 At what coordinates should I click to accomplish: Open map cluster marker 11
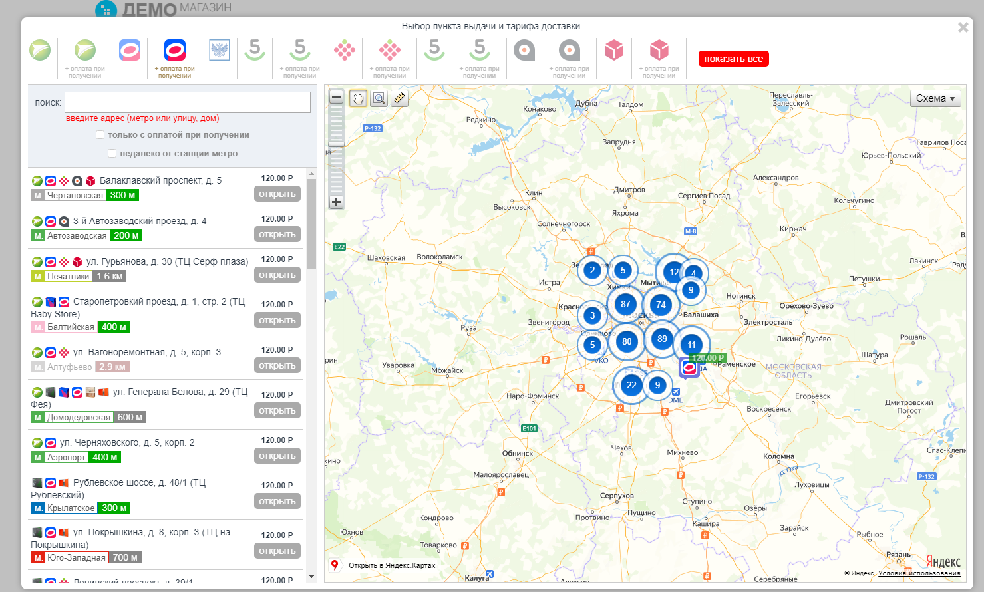click(691, 345)
